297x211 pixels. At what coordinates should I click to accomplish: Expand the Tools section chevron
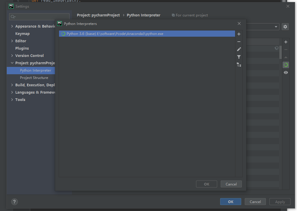coord(12,99)
